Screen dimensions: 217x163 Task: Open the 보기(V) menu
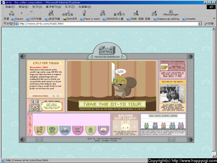coord(37,7)
